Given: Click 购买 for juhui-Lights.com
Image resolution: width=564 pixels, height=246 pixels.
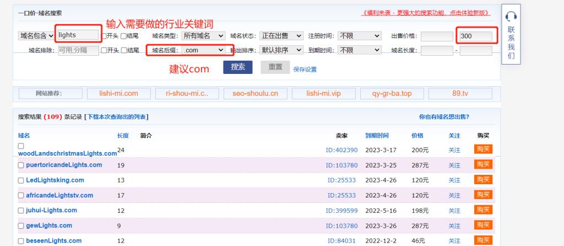Looking at the screenshot, I should 483,210.
